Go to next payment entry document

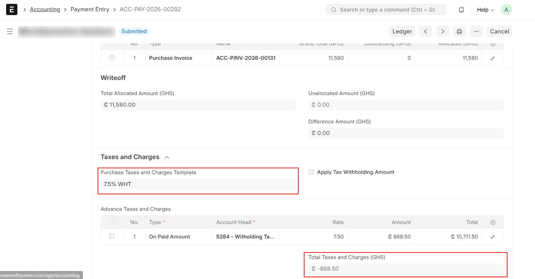(x=442, y=32)
